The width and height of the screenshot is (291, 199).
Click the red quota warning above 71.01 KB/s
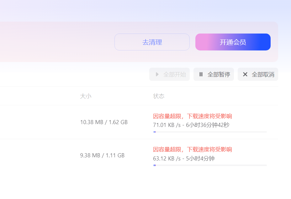coord(193,116)
